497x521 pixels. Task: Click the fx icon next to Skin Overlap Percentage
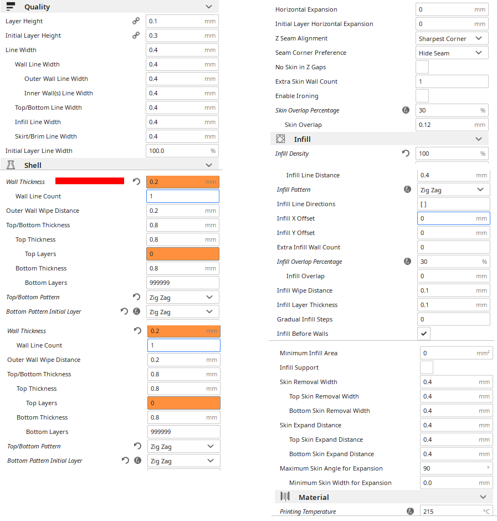pos(406,110)
